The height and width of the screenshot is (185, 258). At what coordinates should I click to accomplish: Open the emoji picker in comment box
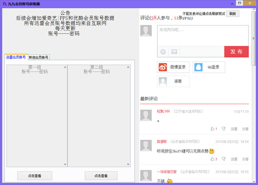(163, 52)
